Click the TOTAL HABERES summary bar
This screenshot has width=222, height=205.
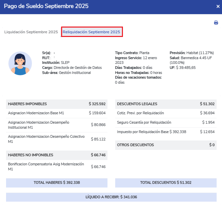click(57, 182)
